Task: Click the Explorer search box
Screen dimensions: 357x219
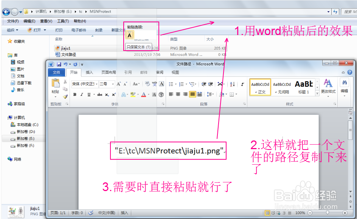Action: tap(349, 12)
